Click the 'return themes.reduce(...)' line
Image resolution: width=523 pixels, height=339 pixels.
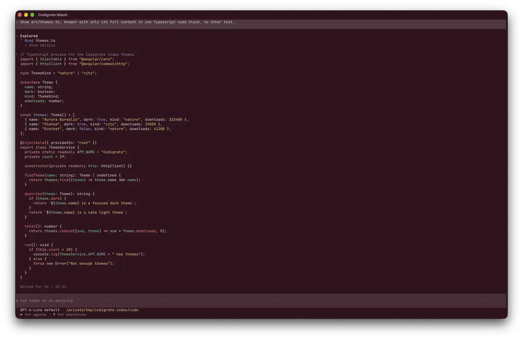[98, 231]
